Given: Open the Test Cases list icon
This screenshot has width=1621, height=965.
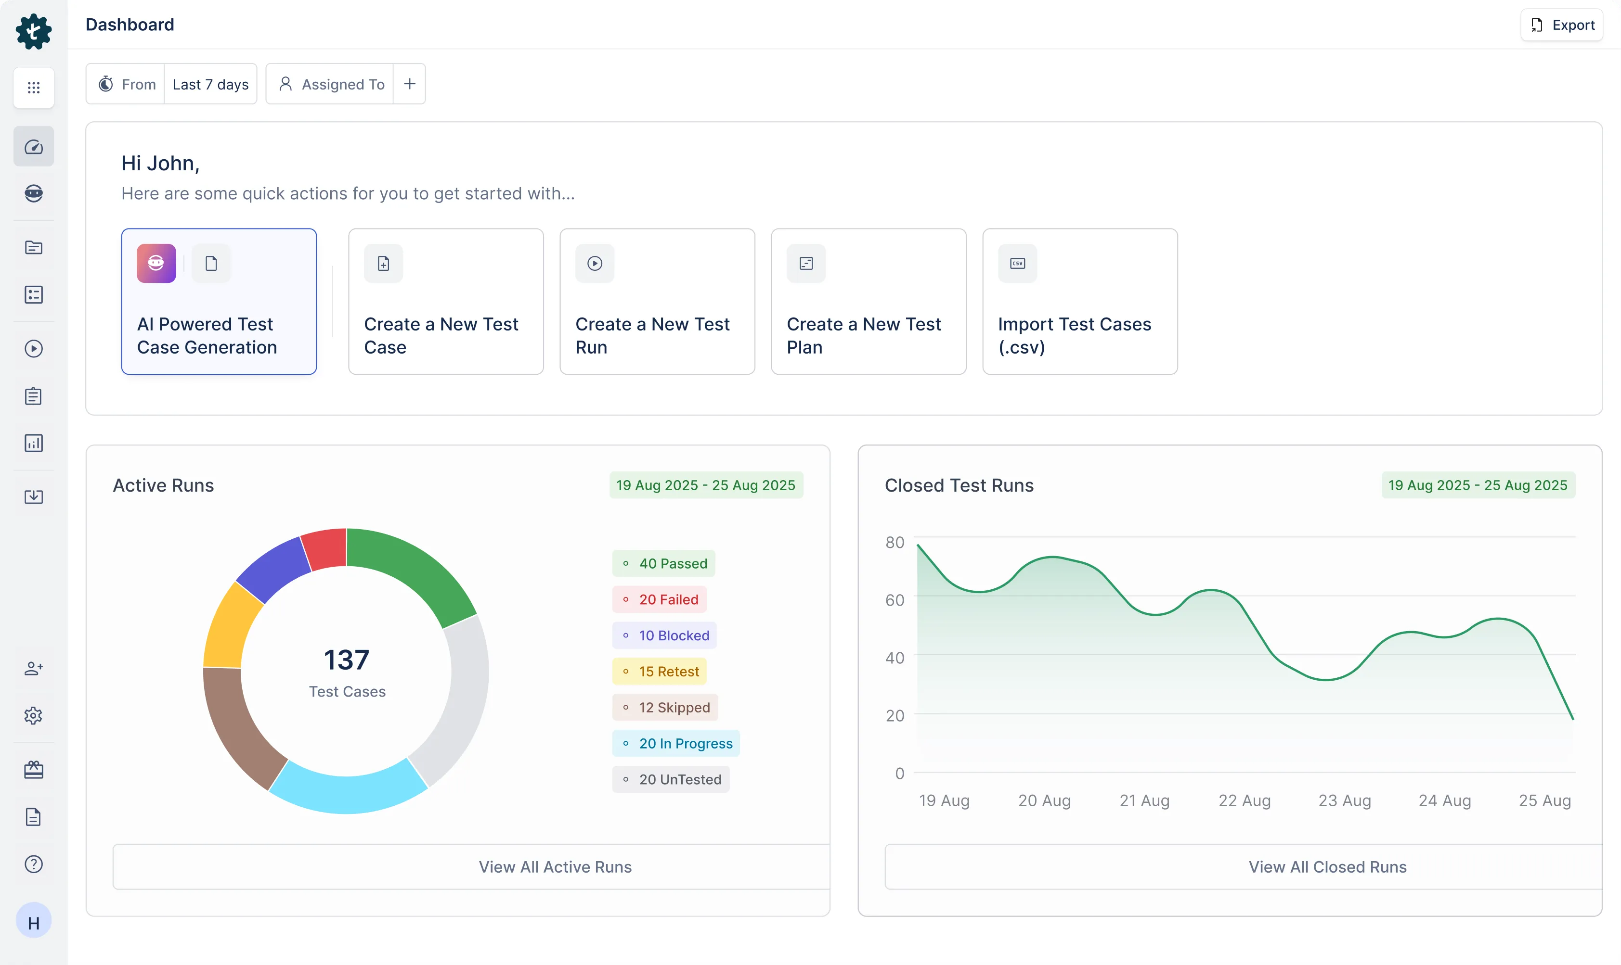Looking at the screenshot, I should click(x=33, y=294).
